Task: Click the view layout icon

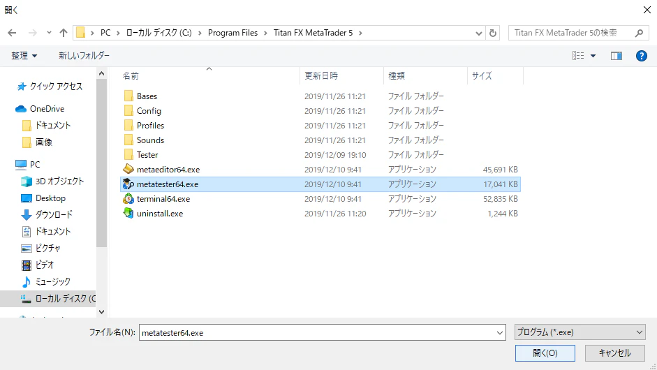Action: 578,56
